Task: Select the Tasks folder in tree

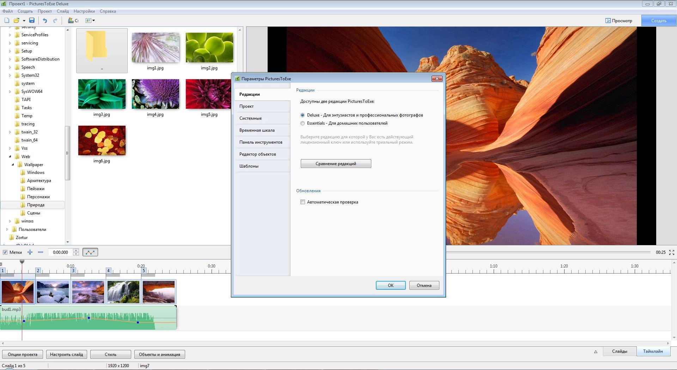Action: (26, 108)
